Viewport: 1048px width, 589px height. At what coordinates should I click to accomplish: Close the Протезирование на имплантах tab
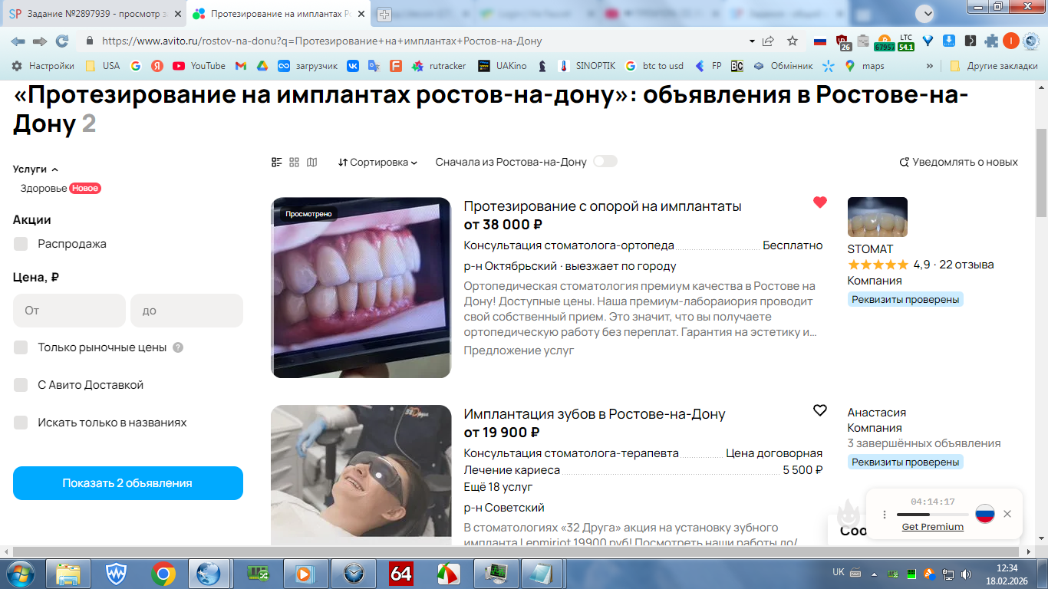361,14
